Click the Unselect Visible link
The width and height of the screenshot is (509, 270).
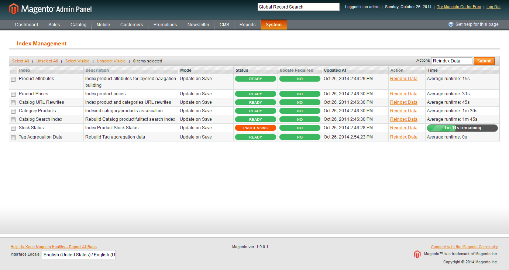[x=111, y=61]
